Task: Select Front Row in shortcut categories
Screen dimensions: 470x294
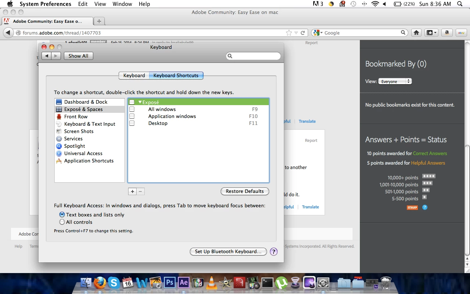Action: tap(90, 116)
